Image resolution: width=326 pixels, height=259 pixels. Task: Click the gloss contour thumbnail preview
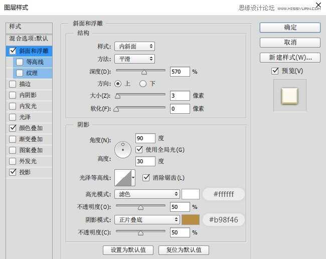point(122,177)
